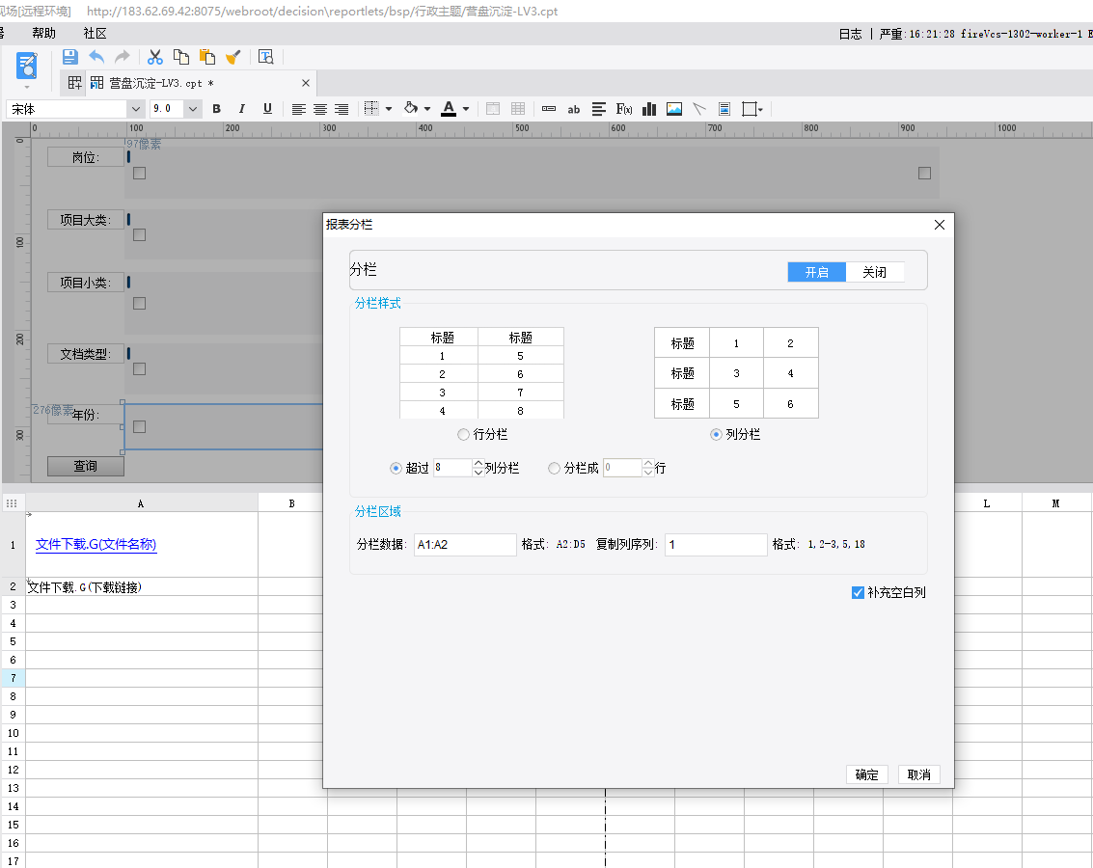The width and height of the screenshot is (1093, 868).
Task: Insert a formula with F(x) icon
Action: pyautogui.click(x=624, y=109)
